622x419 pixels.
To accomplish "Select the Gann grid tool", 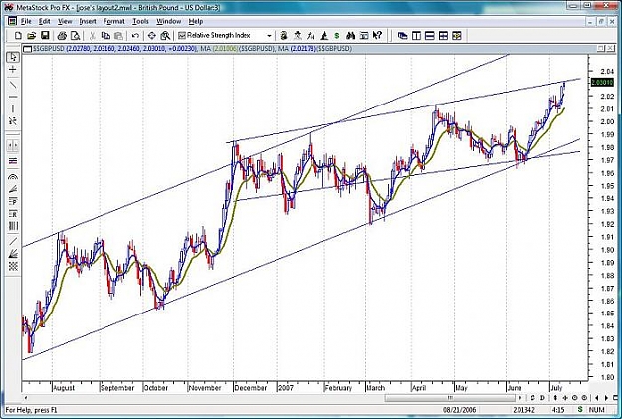I will tap(13, 266).
